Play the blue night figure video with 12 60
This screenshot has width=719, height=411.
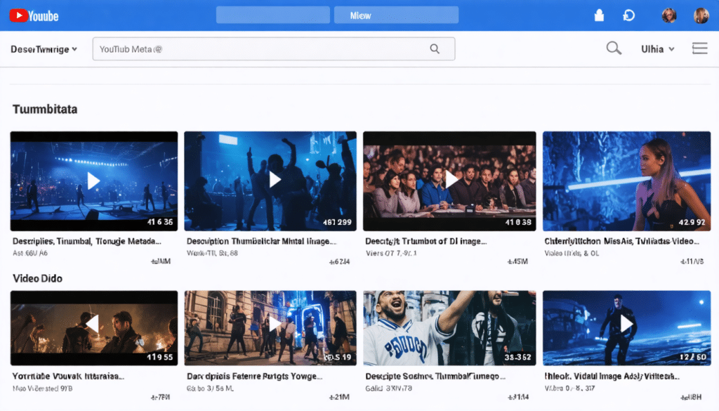[x=626, y=324]
